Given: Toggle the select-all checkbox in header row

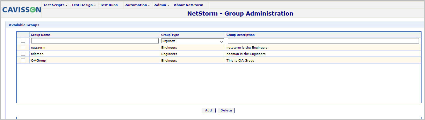Looking at the screenshot, I should (x=23, y=41).
